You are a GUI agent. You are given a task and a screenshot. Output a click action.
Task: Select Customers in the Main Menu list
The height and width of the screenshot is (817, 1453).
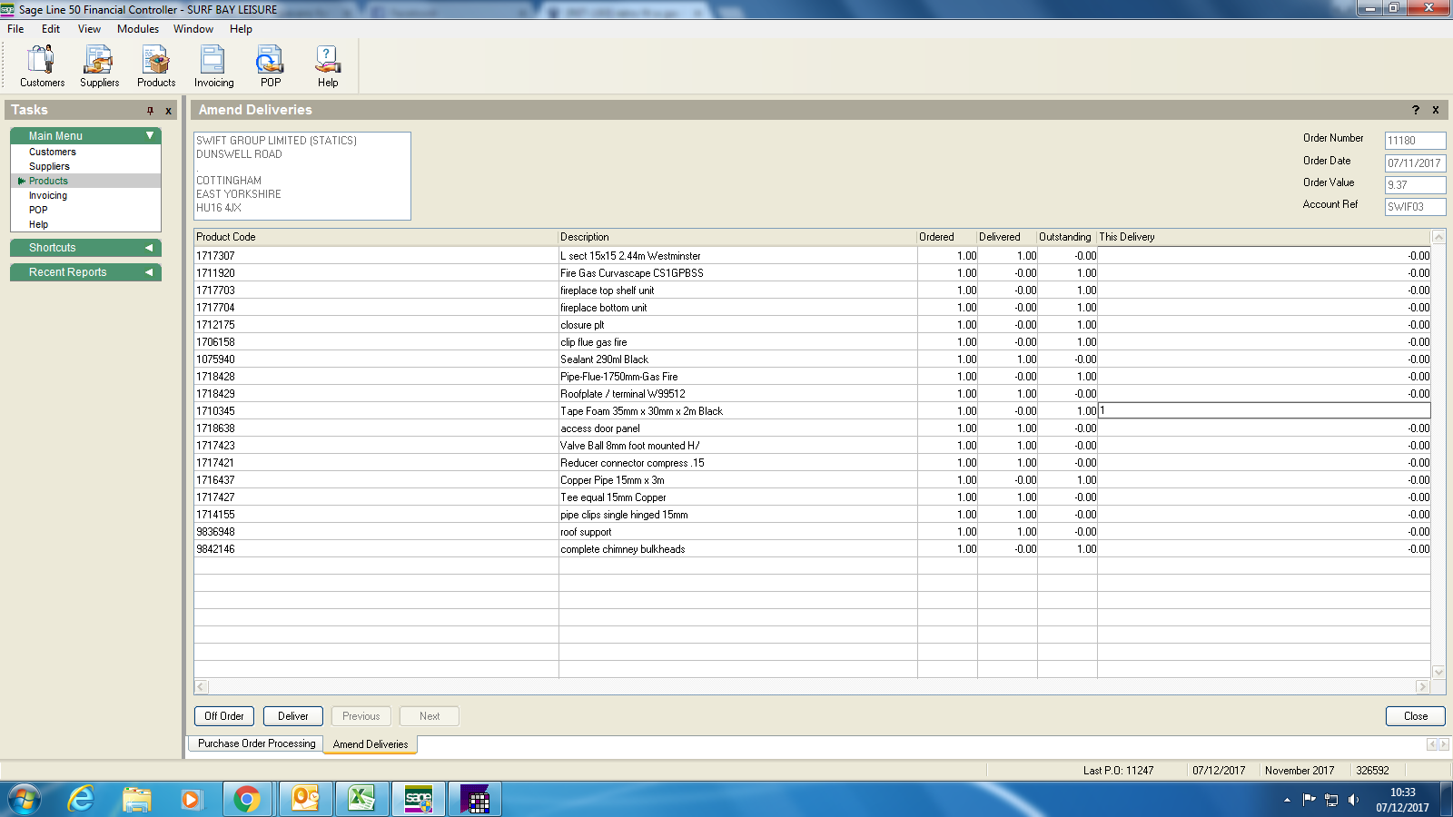[53, 152]
